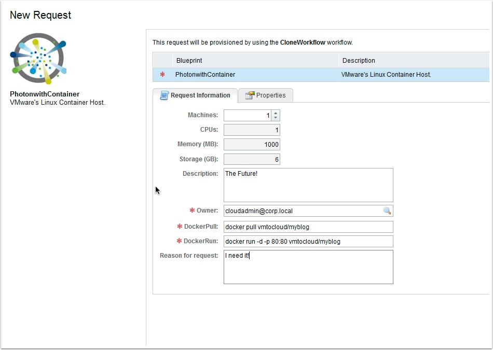Click into the Description text area
Viewport: 493px width, 350px height.
pos(308,185)
